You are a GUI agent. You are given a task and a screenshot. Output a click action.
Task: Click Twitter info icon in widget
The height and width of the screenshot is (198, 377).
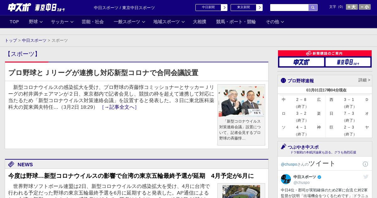[x=365, y=164]
